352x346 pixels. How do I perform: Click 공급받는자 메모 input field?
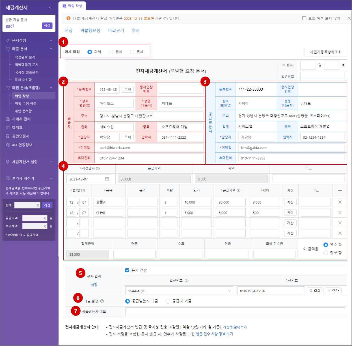point(235,312)
